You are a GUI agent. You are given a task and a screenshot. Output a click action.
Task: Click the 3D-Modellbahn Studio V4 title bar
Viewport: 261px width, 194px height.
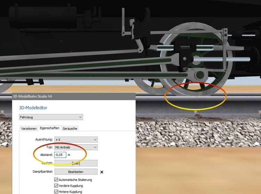click(74, 96)
